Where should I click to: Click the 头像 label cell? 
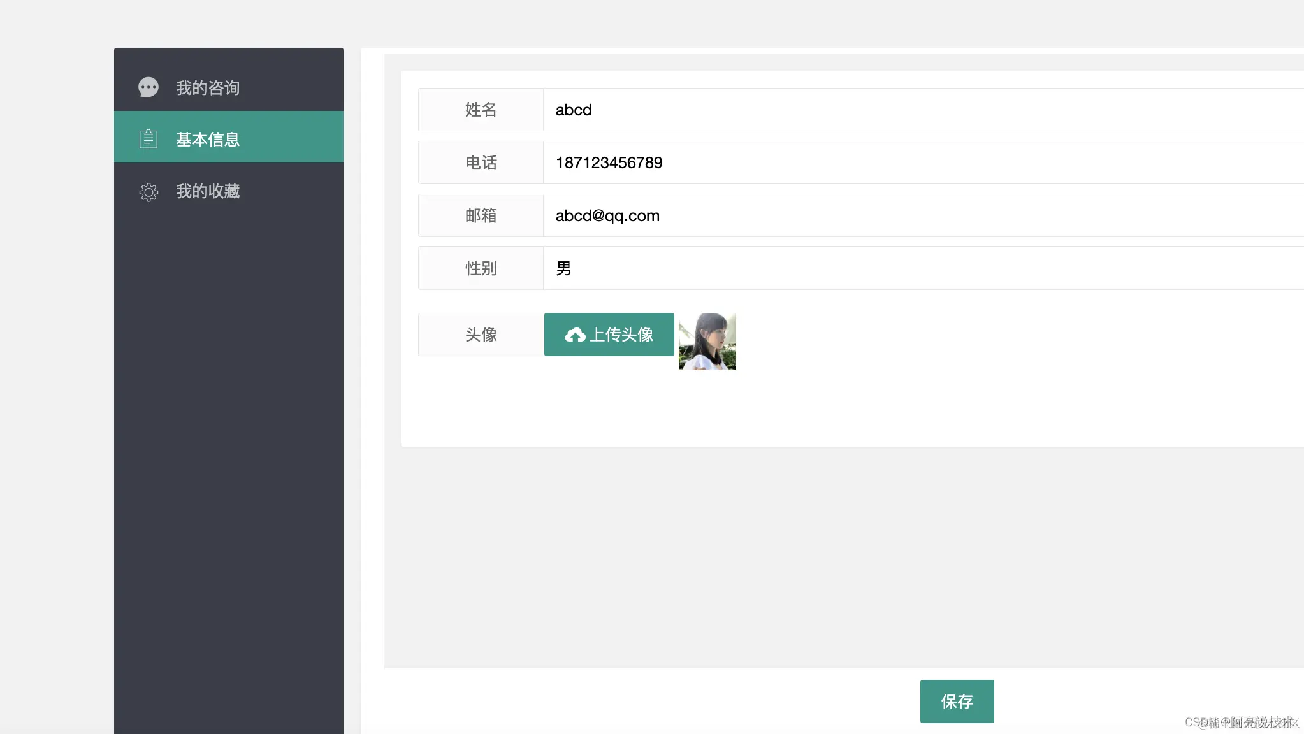click(x=481, y=335)
